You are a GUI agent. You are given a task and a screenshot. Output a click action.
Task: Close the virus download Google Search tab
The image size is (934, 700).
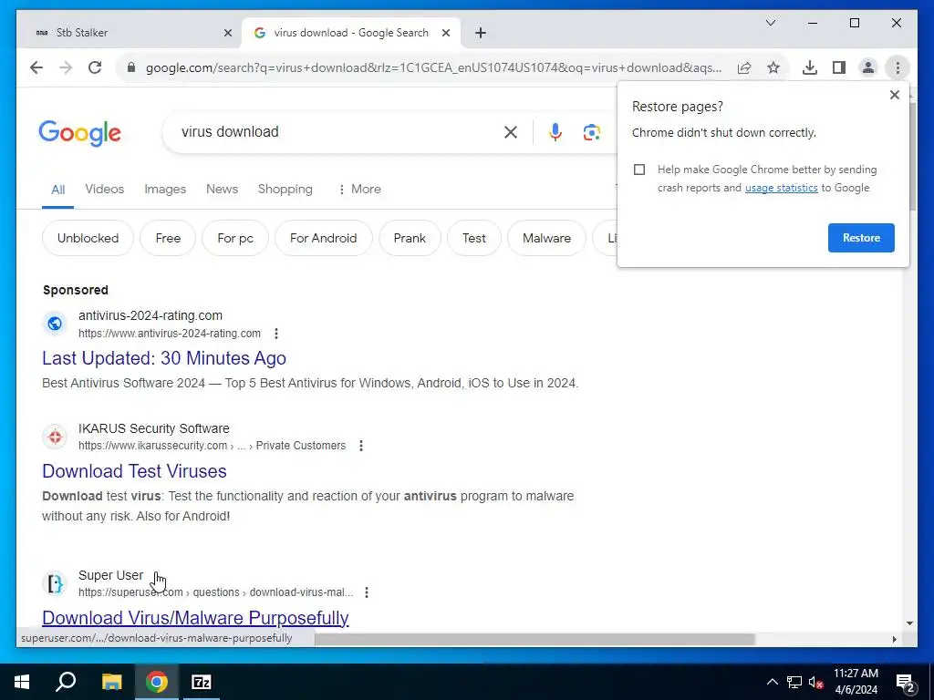pos(445,33)
